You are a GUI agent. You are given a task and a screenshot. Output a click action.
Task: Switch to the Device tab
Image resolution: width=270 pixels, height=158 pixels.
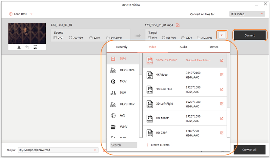[214, 47]
